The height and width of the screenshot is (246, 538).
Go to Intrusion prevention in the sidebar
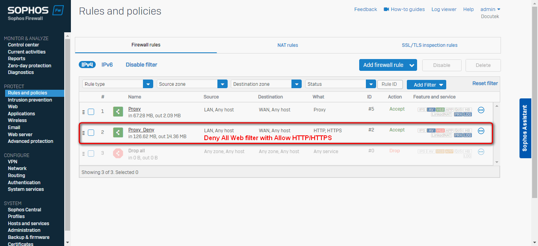click(30, 100)
